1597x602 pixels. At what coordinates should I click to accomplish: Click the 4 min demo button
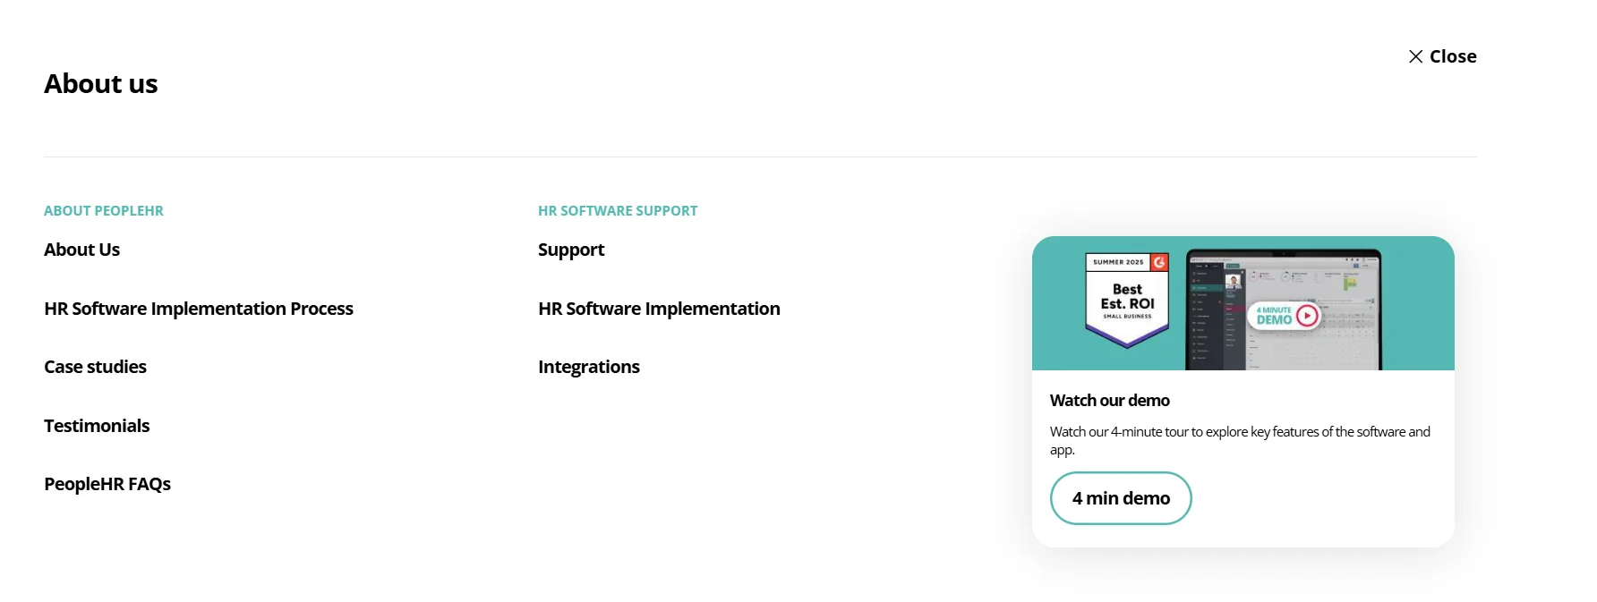(1121, 498)
